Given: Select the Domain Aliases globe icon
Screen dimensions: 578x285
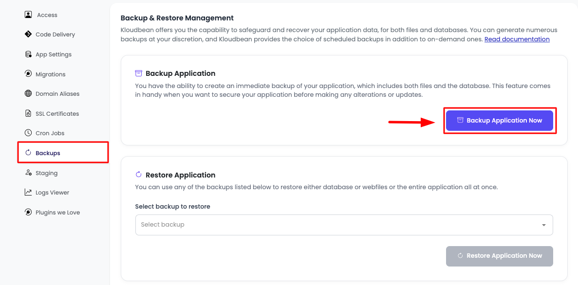Looking at the screenshot, I should 28,93.
